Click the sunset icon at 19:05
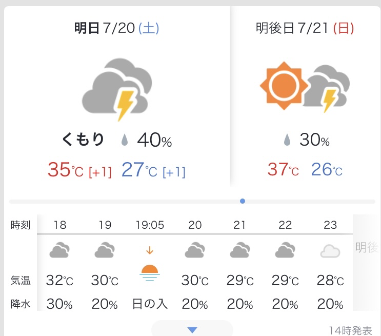381x336 pixels. 150,273
